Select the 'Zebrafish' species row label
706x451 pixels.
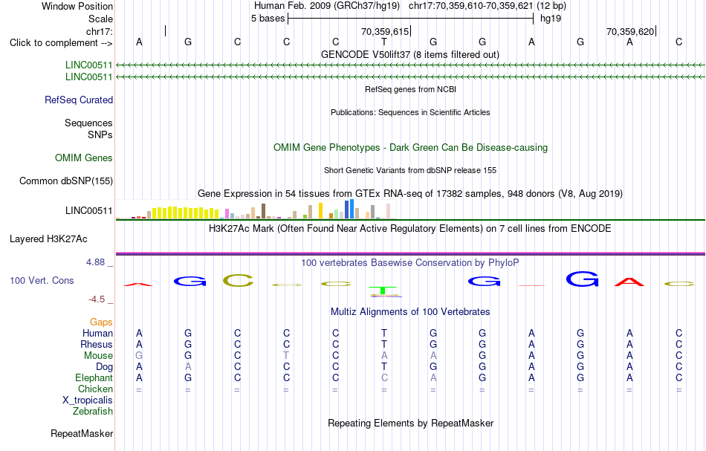pyautogui.click(x=93, y=411)
